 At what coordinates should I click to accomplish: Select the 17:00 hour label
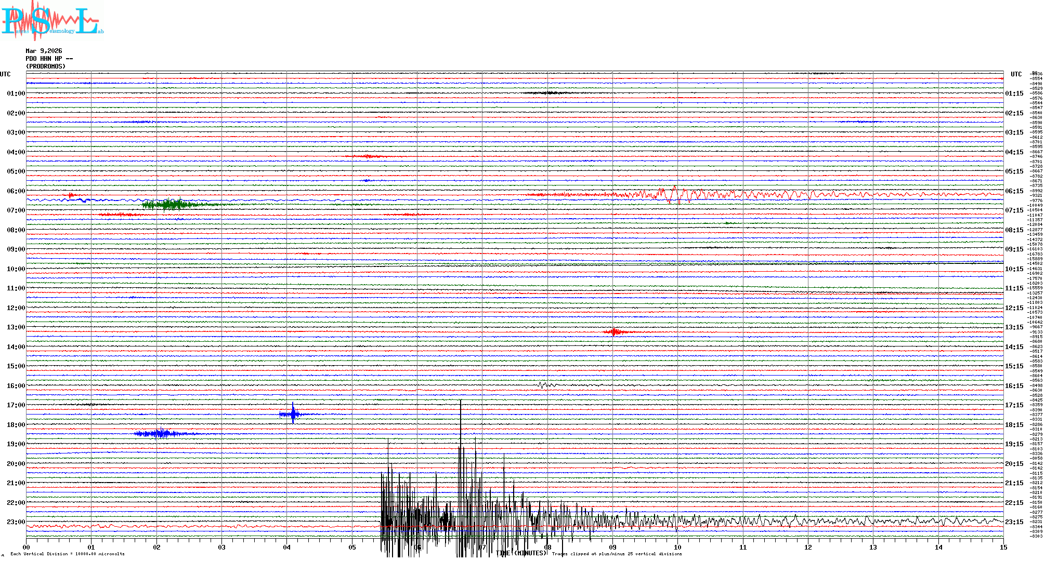click(16, 405)
